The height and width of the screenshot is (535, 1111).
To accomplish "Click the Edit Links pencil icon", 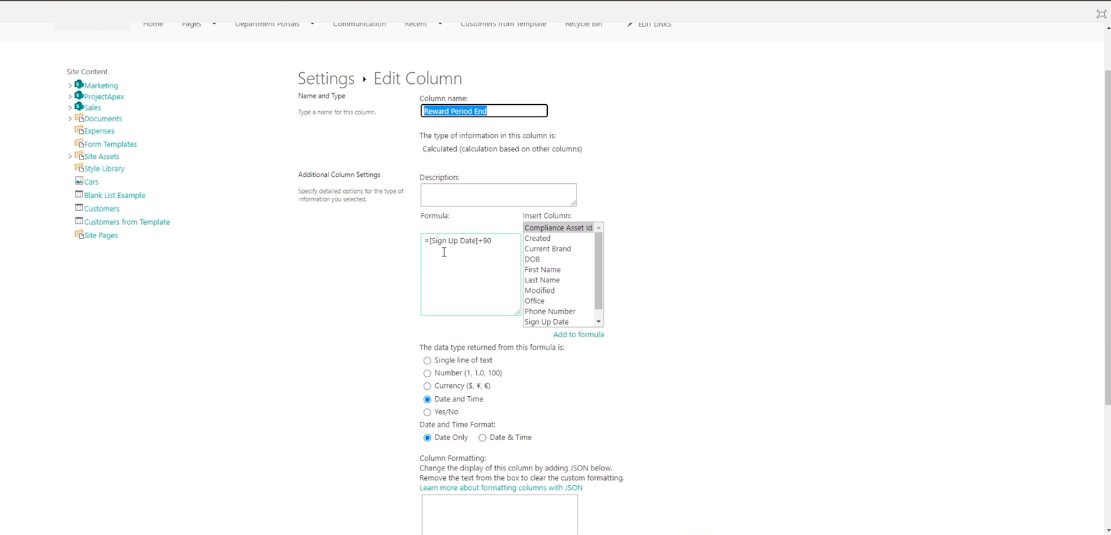I will click(630, 24).
